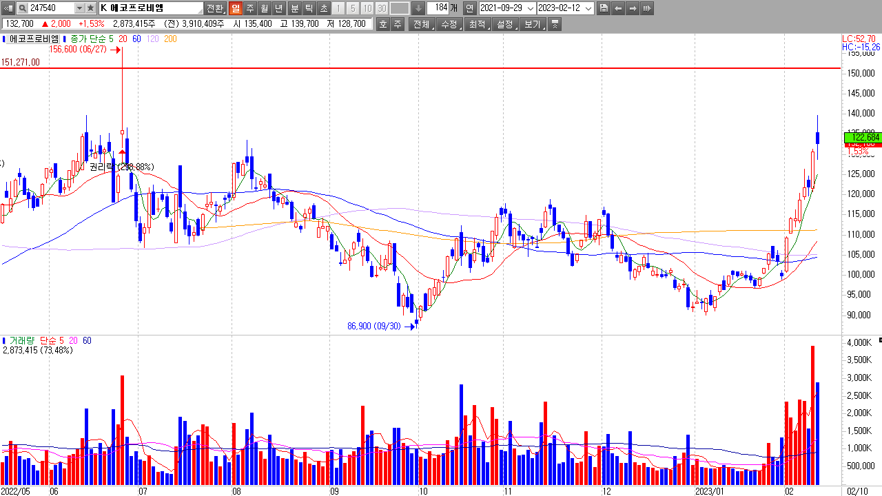This screenshot has width=882, height=496.
Task: Add stock to favorites star icon
Action: click(91, 8)
